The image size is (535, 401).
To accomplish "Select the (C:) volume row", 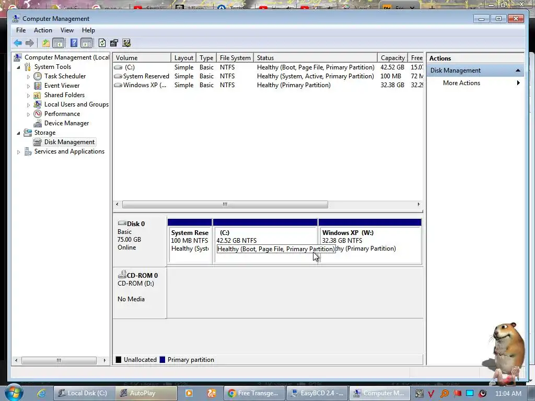I will (268, 67).
